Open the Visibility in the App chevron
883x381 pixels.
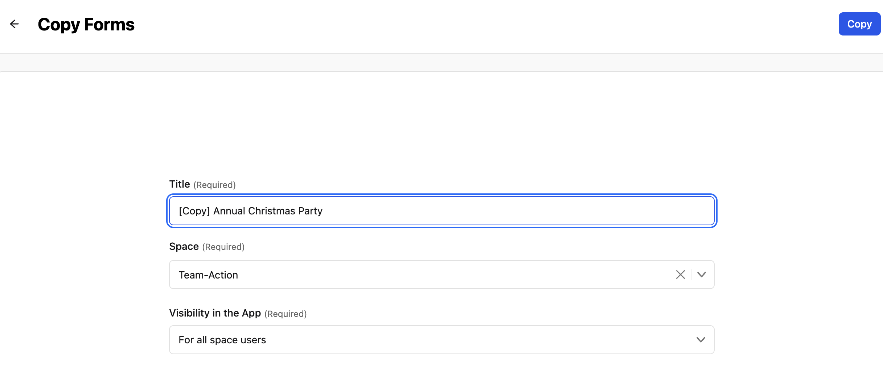pos(701,340)
